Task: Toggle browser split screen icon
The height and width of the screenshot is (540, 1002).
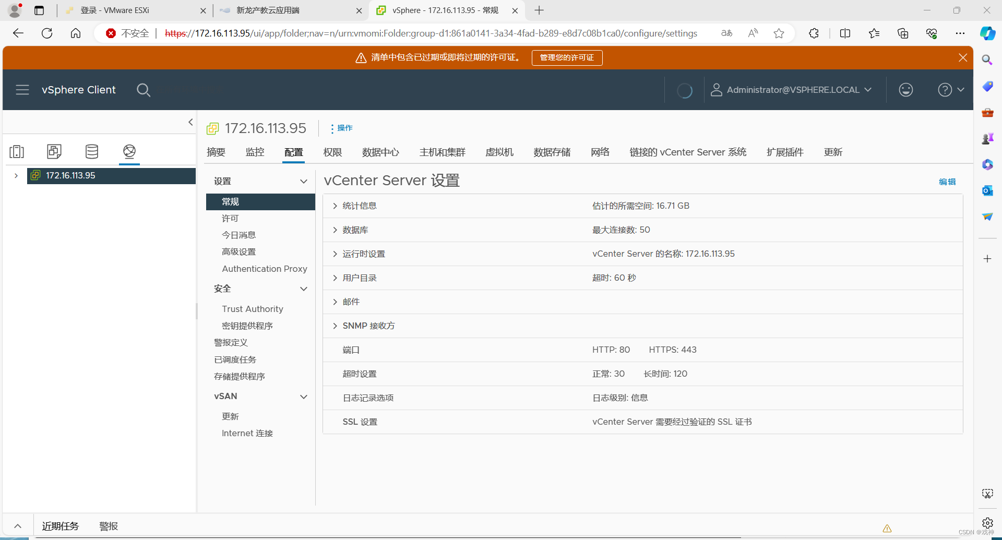Action: point(845,33)
